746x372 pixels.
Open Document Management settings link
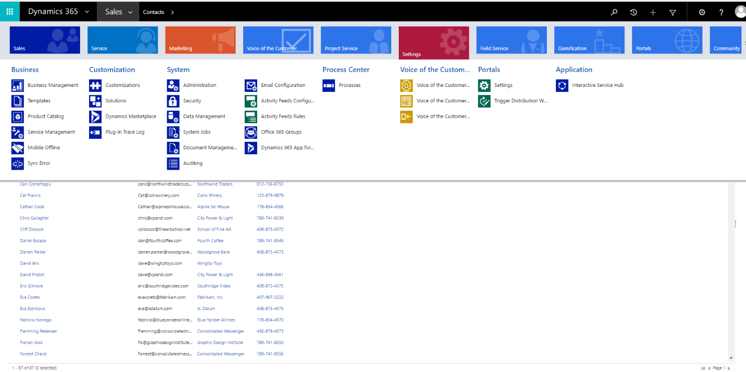(210, 148)
